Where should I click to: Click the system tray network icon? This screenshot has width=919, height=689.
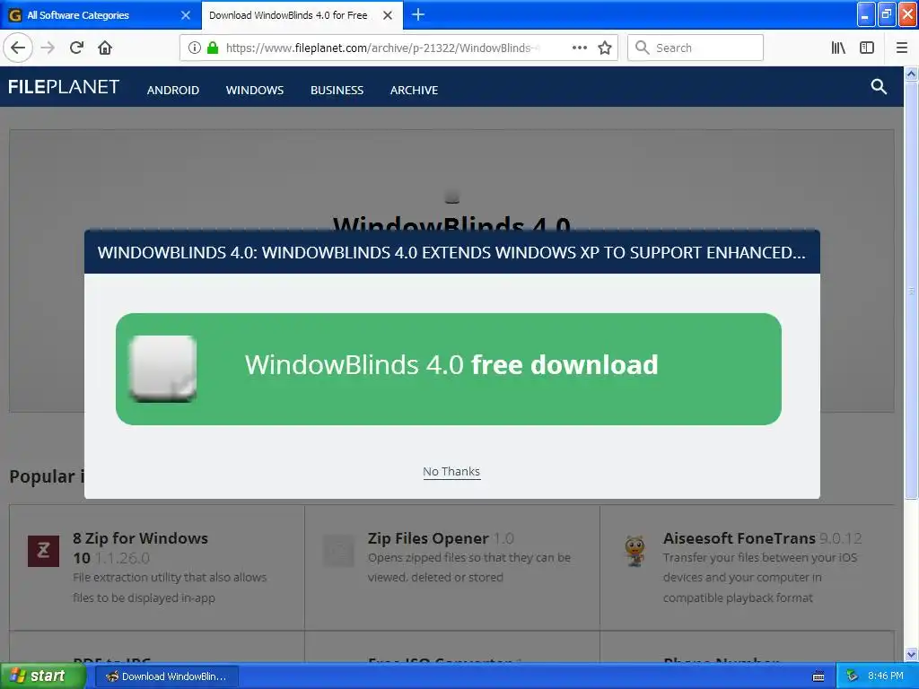tap(853, 676)
